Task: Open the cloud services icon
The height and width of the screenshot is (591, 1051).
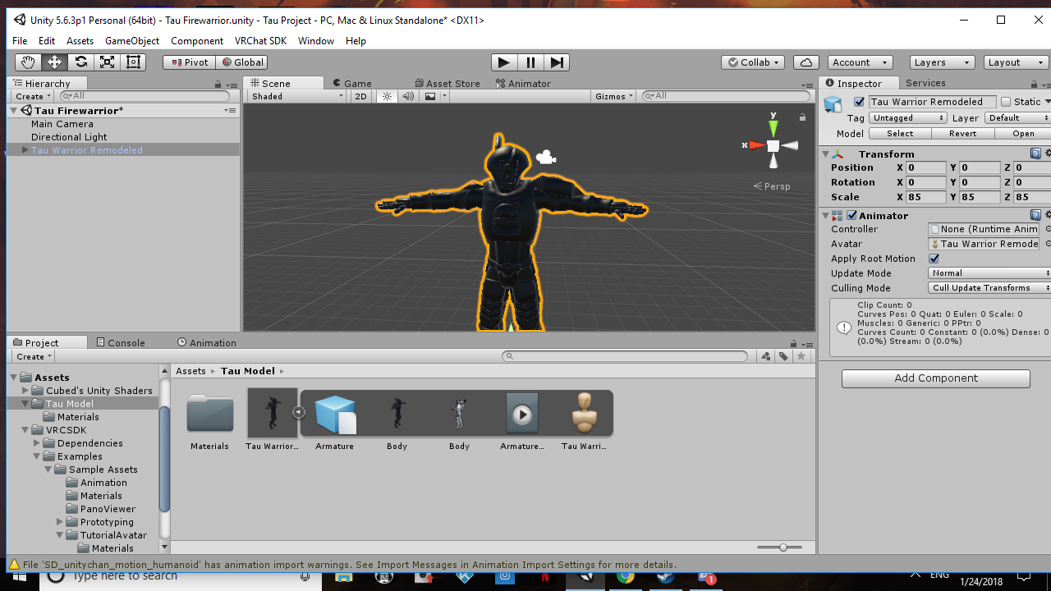Action: point(806,62)
